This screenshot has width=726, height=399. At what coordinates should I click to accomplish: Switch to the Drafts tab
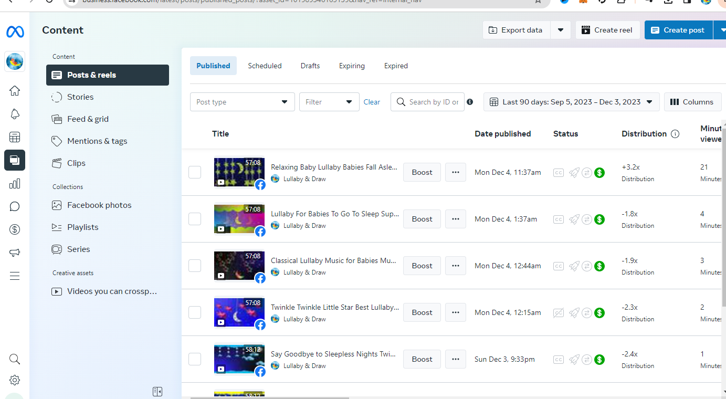tap(310, 66)
